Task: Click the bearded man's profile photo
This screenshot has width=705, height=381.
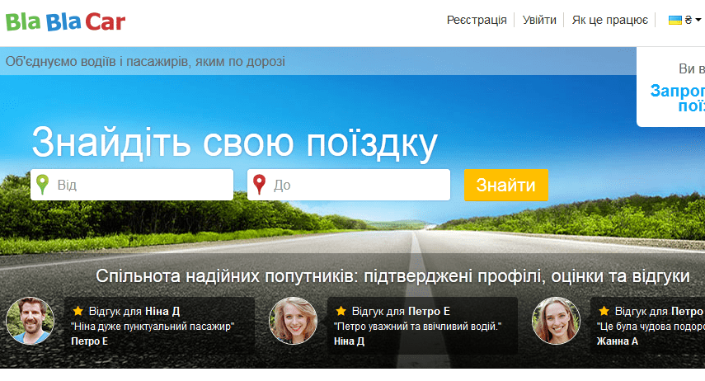Action: pyautogui.click(x=31, y=321)
